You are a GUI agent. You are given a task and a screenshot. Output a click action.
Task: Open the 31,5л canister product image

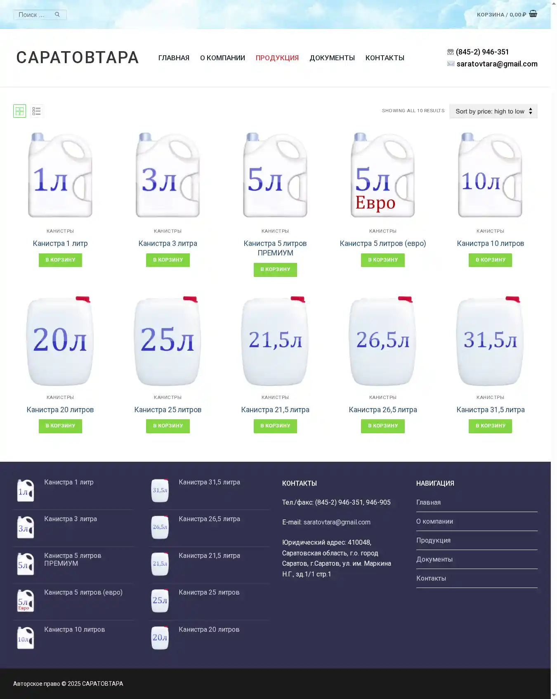click(x=490, y=341)
